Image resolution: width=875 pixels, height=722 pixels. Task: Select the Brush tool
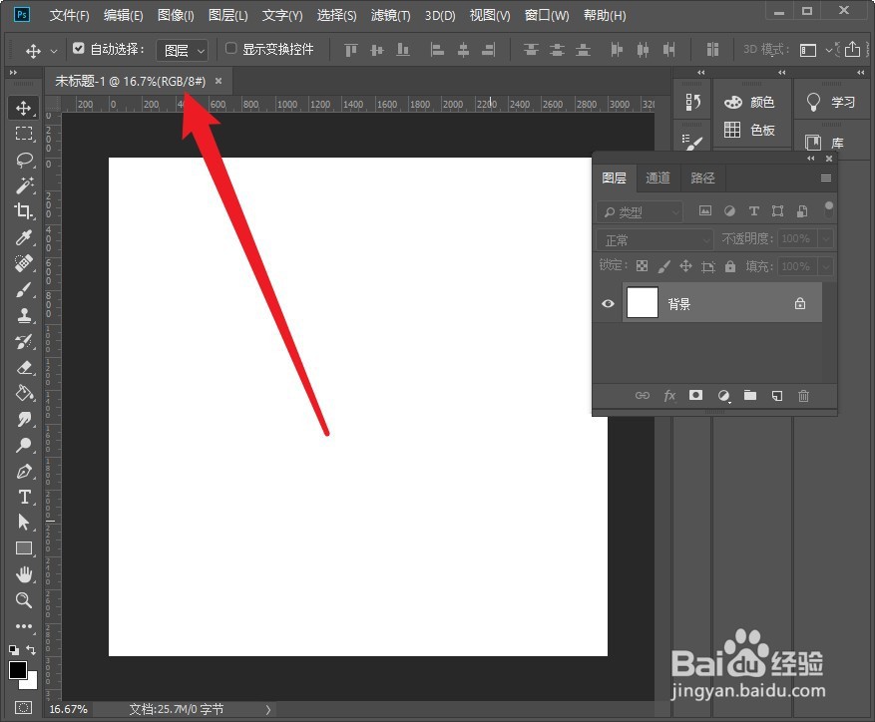pyautogui.click(x=23, y=289)
